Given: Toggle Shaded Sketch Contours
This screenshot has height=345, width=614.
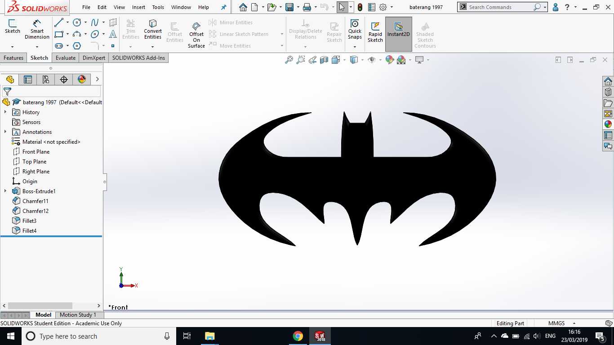Looking at the screenshot, I should point(425,35).
